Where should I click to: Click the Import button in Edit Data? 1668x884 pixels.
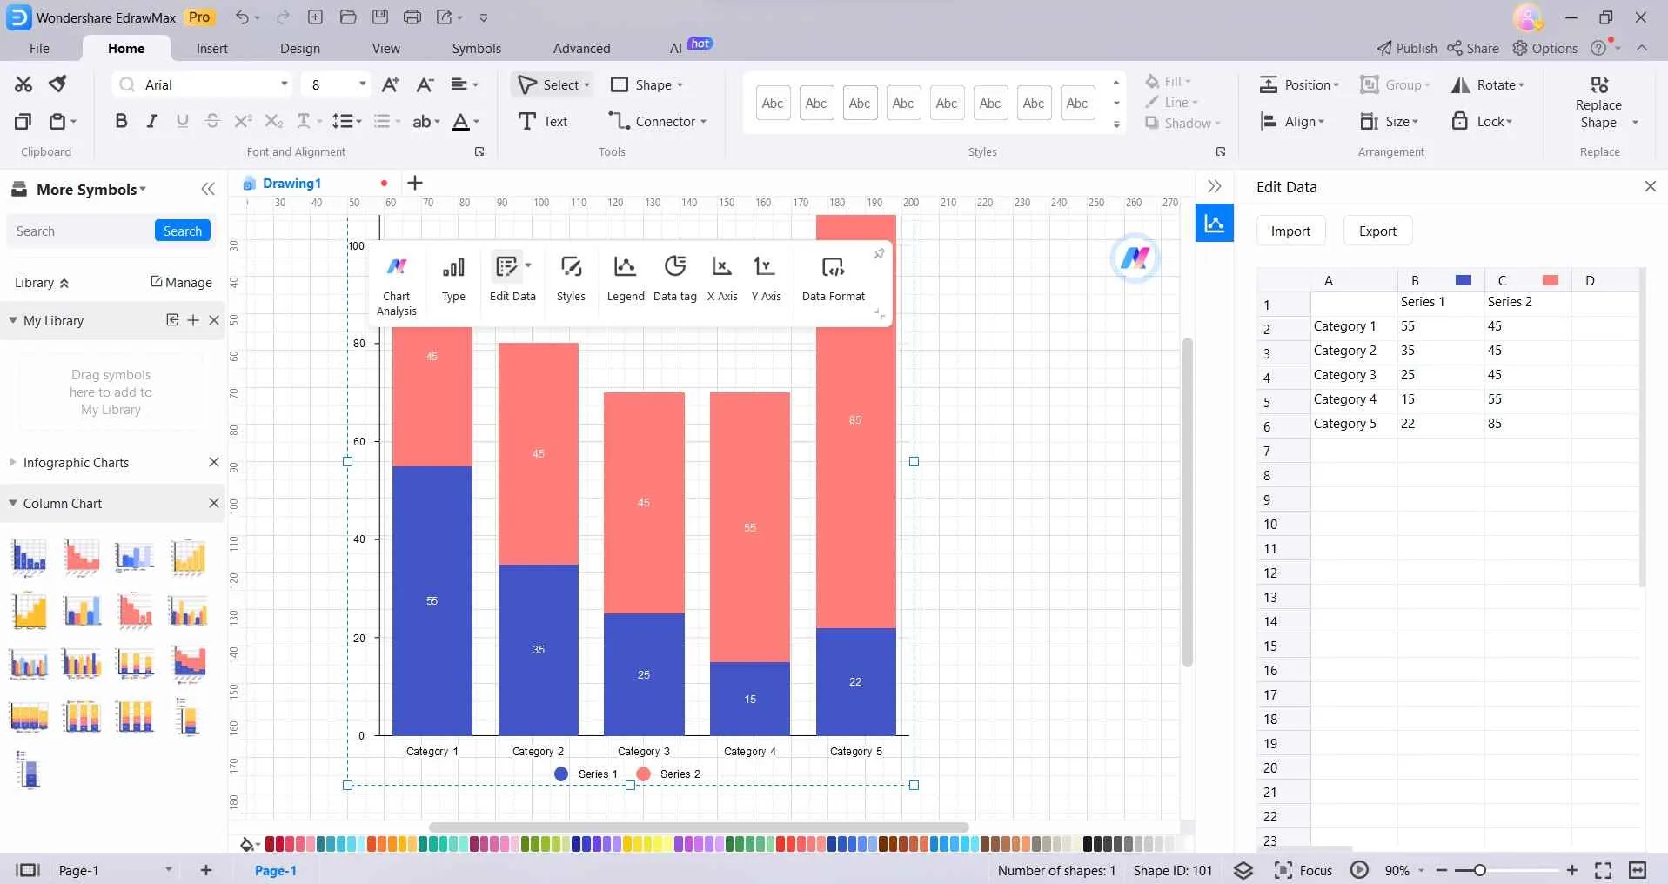(x=1290, y=231)
